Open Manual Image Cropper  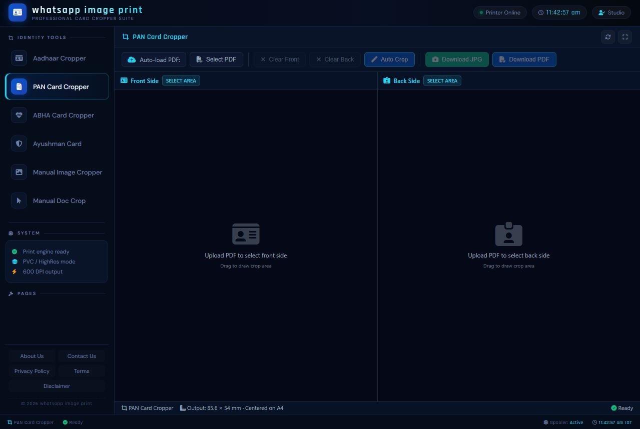point(57,172)
